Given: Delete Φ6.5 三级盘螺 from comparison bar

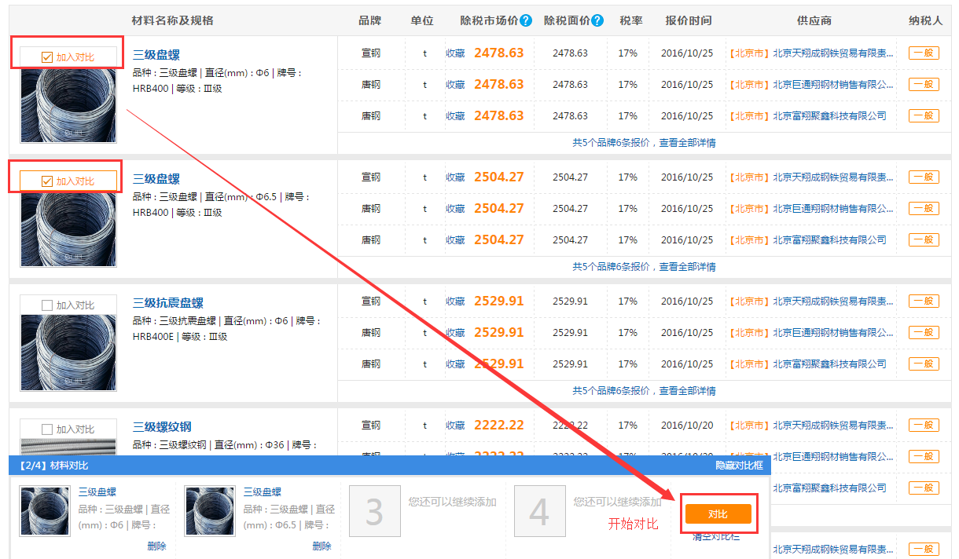Looking at the screenshot, I should tap(322, 546).
